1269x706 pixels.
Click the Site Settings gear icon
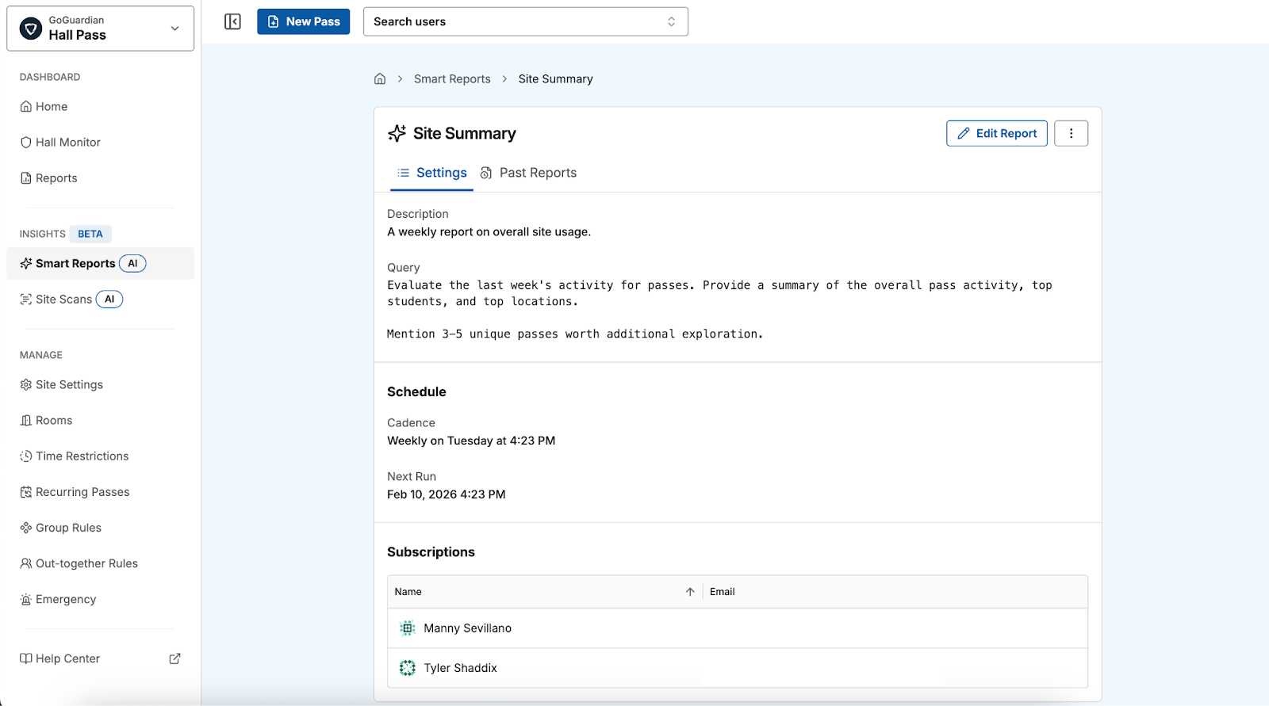26,384
